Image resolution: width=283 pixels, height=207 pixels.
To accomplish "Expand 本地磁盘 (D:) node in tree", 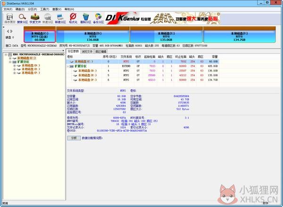I will point(15,65).
